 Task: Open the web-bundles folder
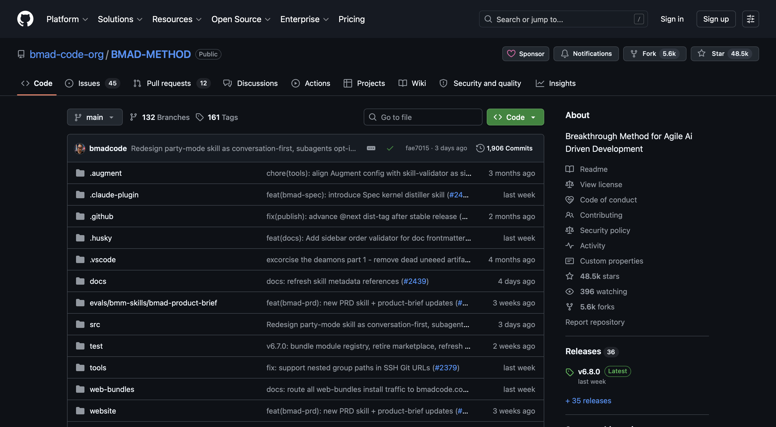point(112,389)
